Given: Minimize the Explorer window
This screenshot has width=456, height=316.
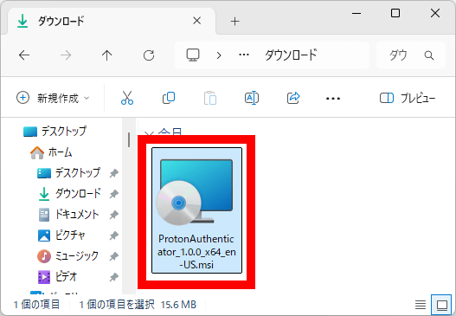Looking at the screenshot, I should [x=356, y=13].
